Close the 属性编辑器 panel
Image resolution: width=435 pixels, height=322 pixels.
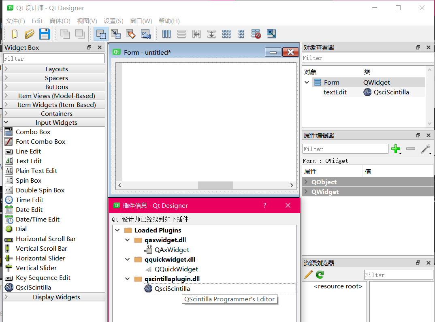(429, 135)
